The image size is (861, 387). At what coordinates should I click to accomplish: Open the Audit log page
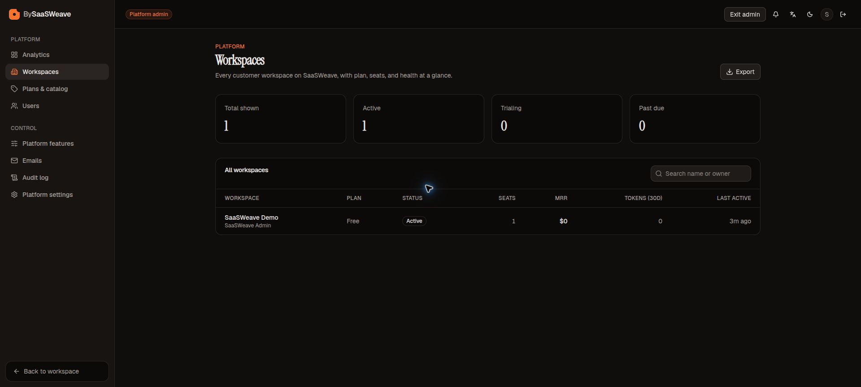(57, 178)
